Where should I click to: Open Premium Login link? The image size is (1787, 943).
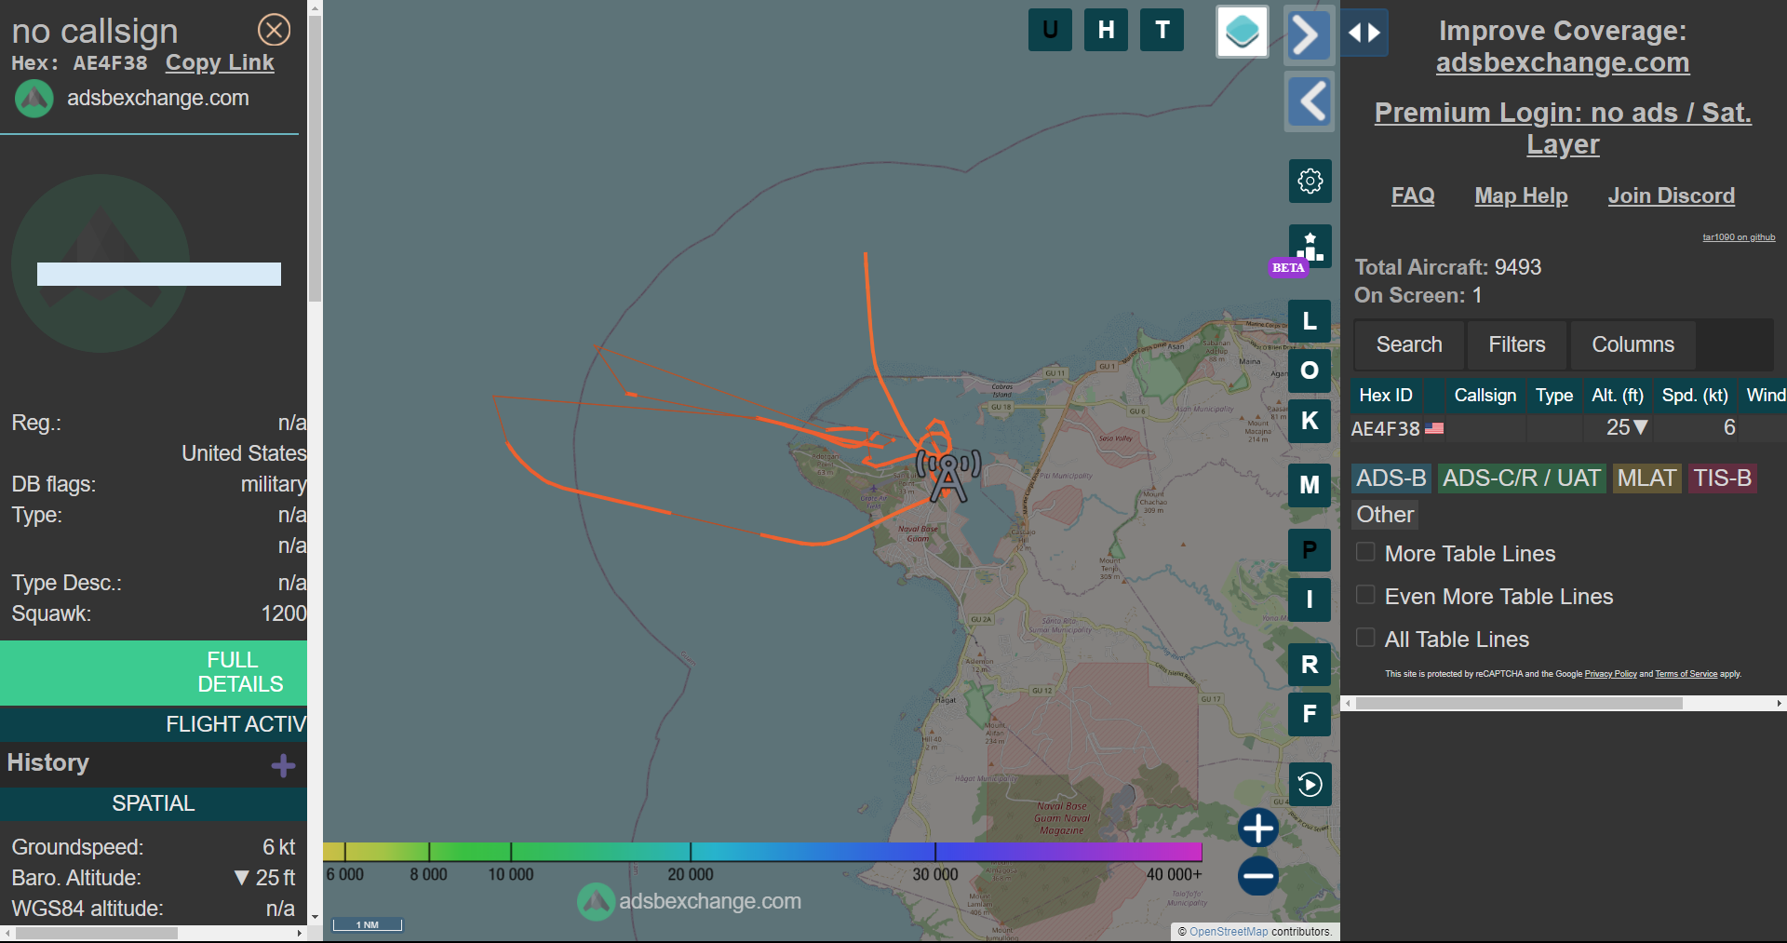pyautogui.click(x=1563, y=128)
